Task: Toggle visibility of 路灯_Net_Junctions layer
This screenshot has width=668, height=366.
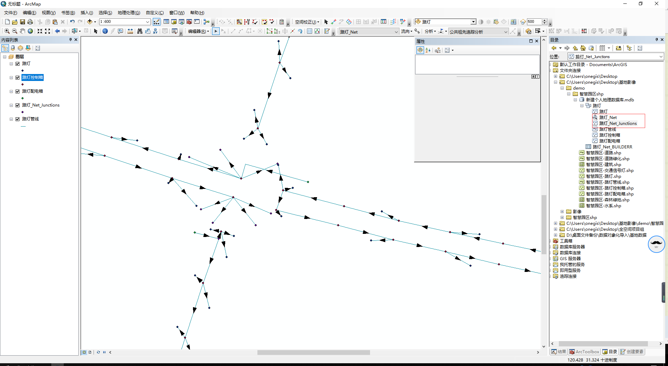Action: pos(17,105)
